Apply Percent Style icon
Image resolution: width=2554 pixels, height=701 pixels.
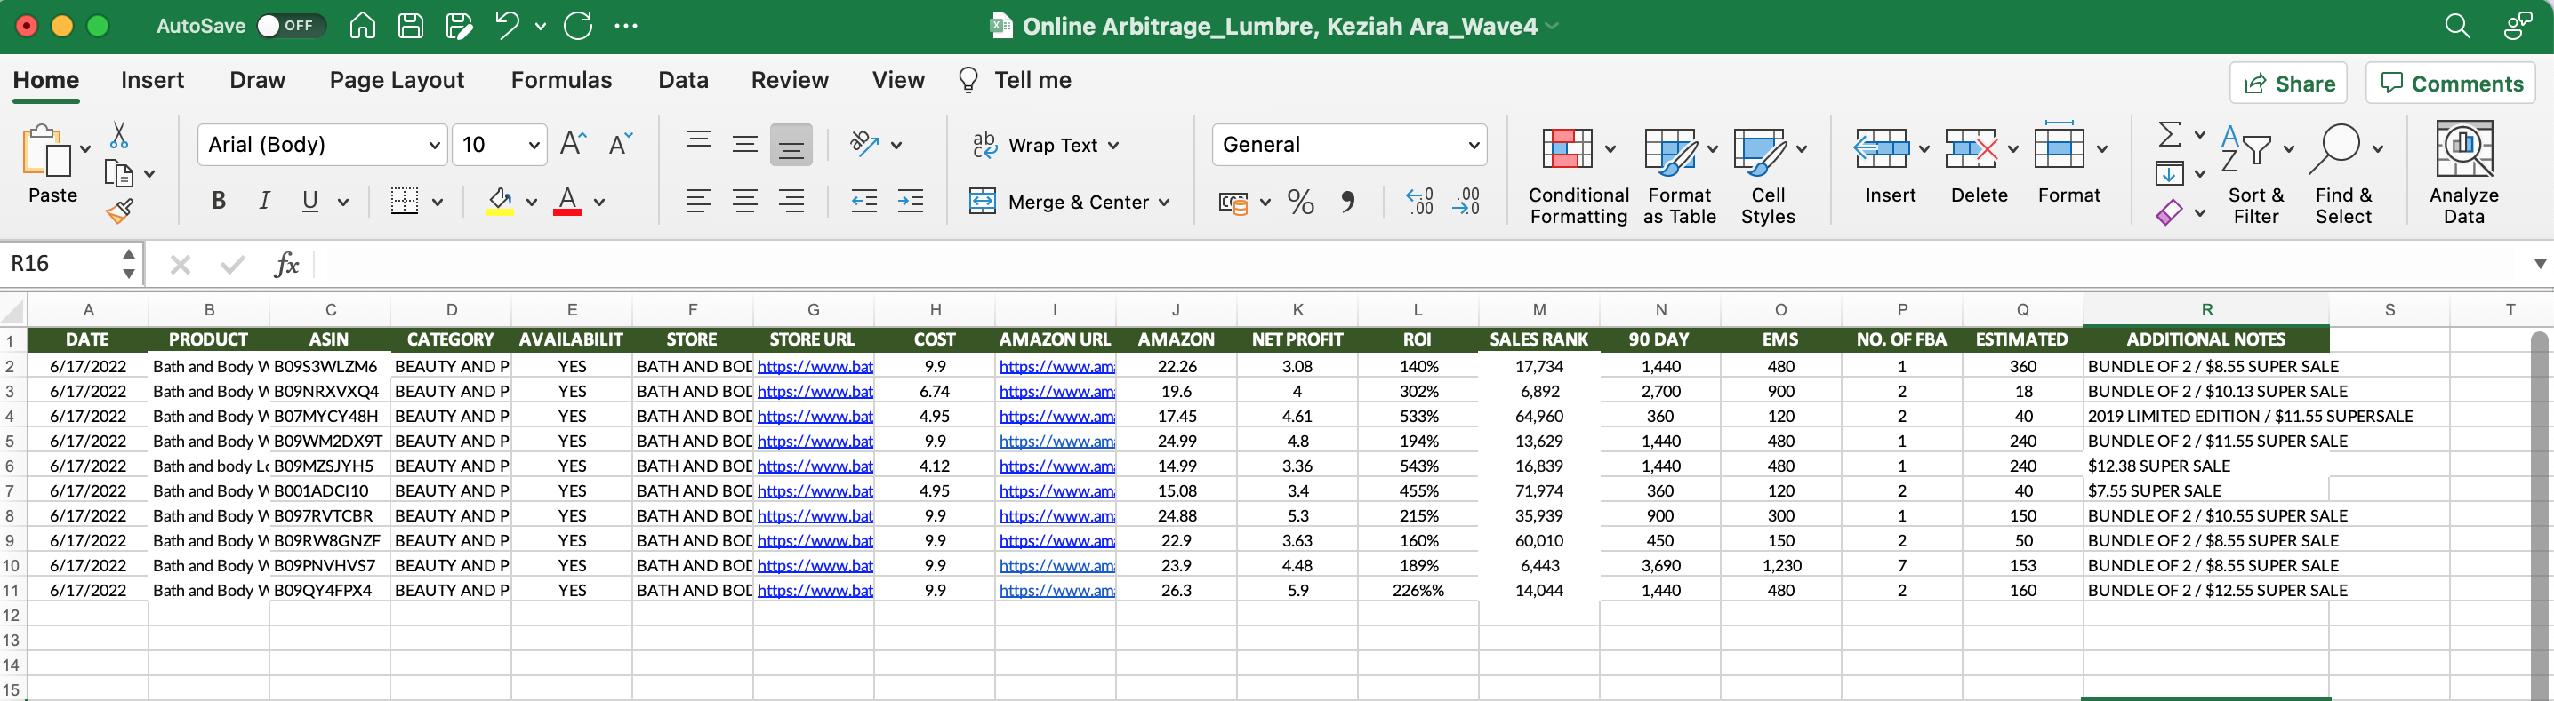coord(1301,202)
